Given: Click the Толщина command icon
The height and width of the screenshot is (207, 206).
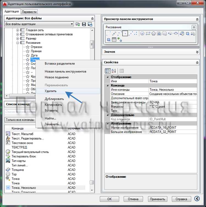Looking at the screenshot, I should (x=8, y=170).
